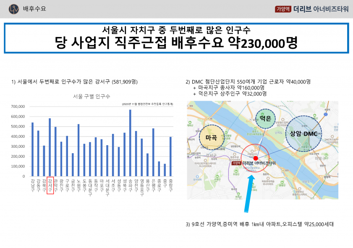Click the 강서구 district label on the map
Viewport: 353px width, 248px height.
point(211,155)
